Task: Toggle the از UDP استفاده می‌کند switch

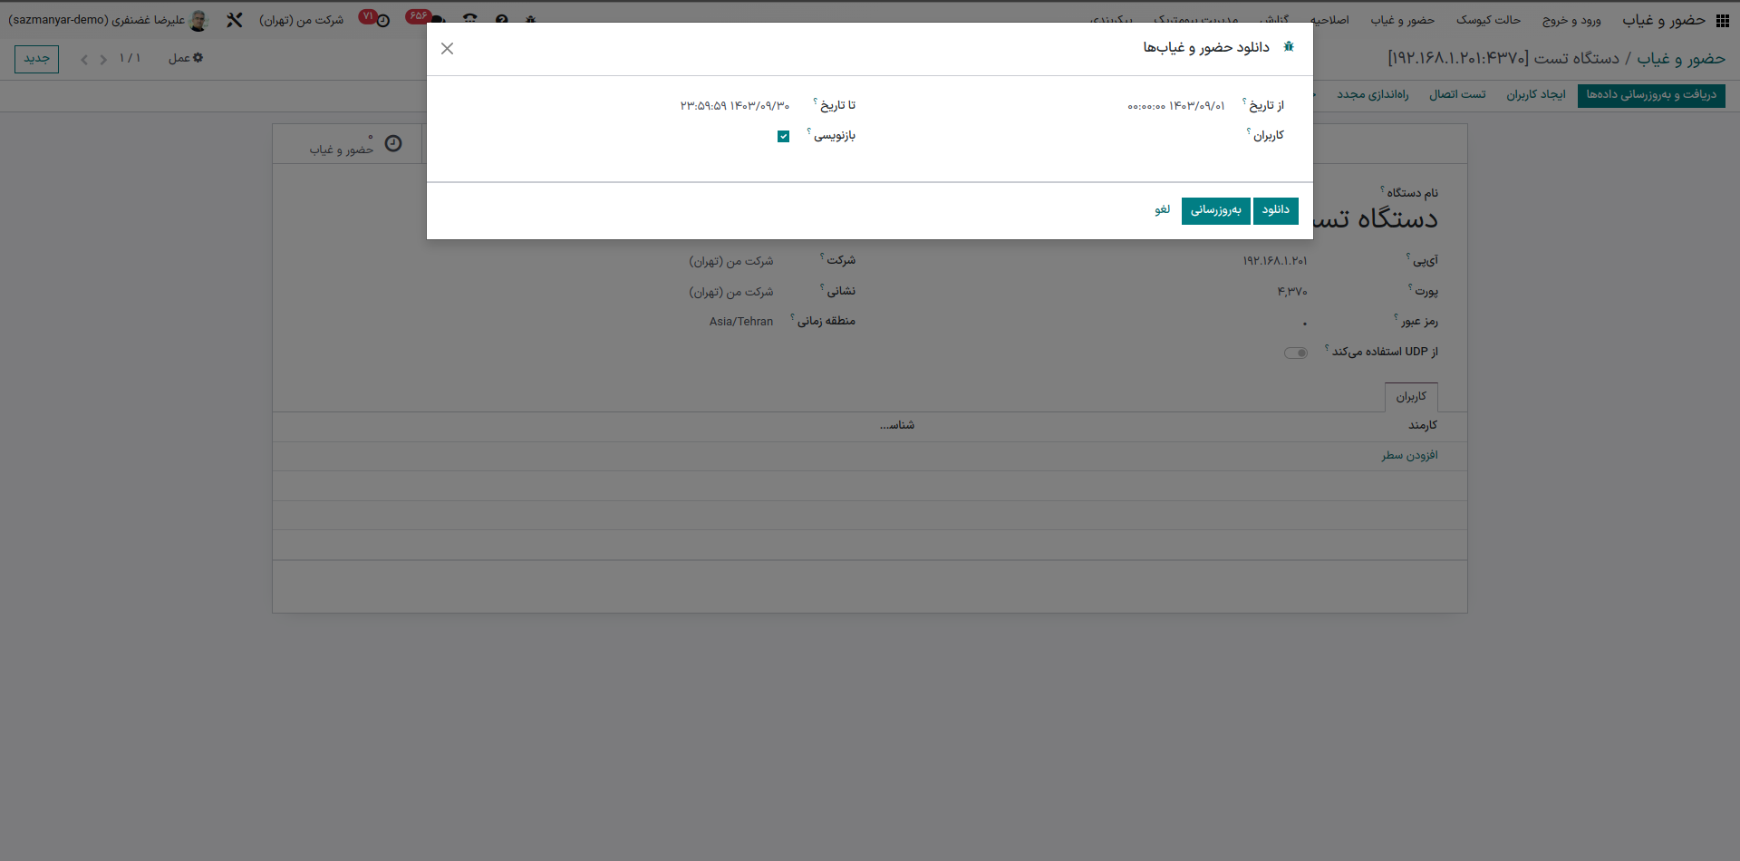Action: pyautogui.click(x=1296, y=353)
